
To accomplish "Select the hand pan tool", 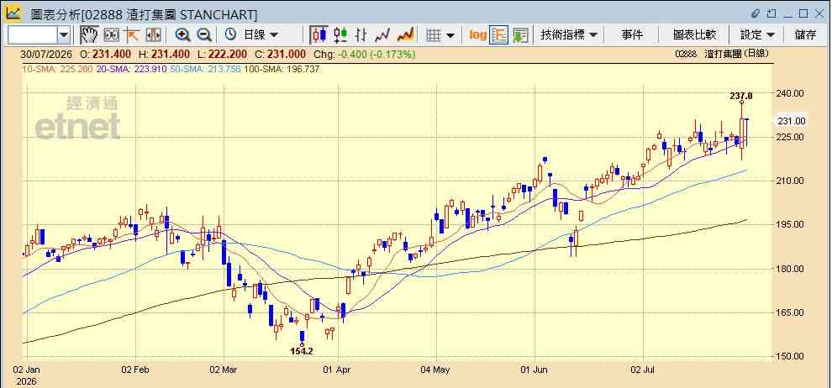I will coord(89,35).
